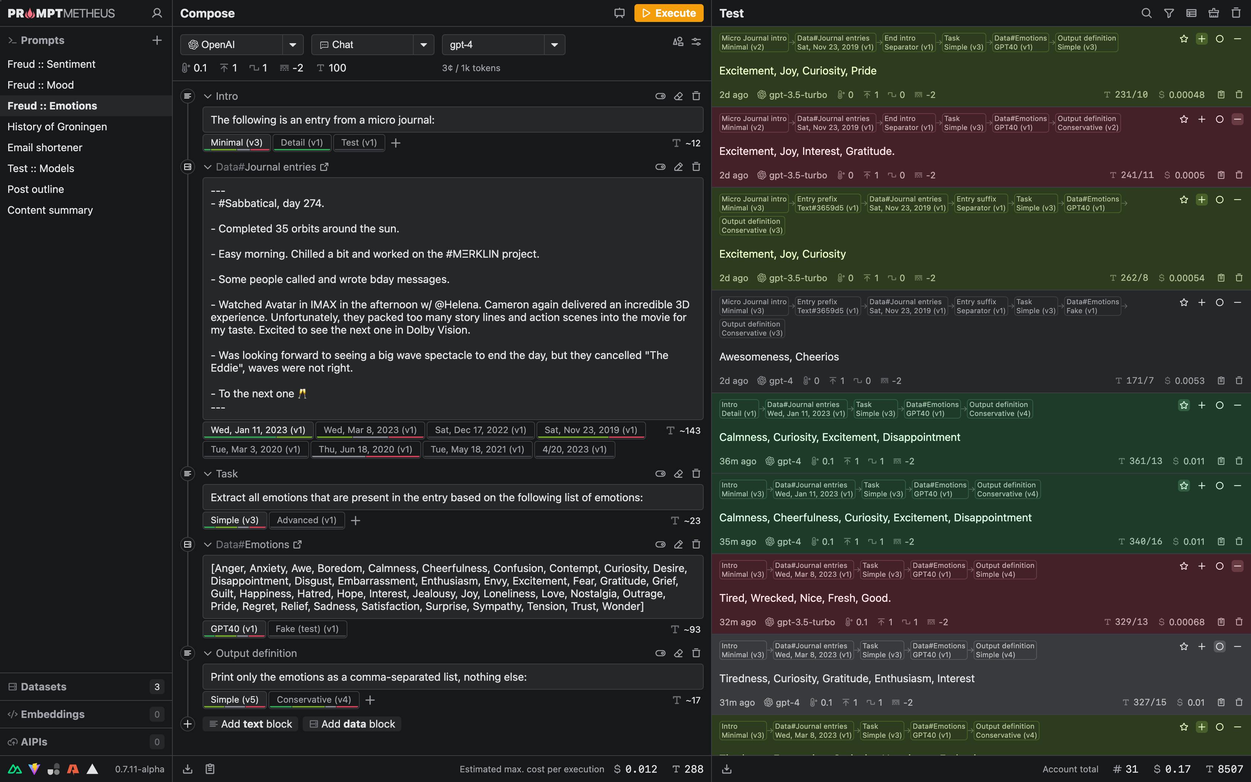Open the gpt-4 model dropdown
The image size is (1251, 782).
(555, 44)
